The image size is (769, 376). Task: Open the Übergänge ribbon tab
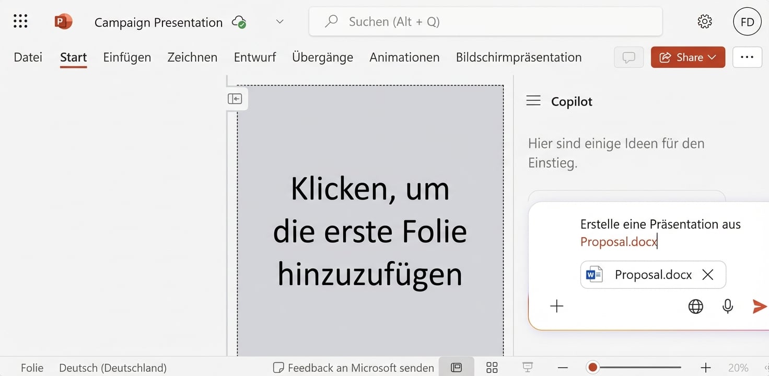coord(322,57)
